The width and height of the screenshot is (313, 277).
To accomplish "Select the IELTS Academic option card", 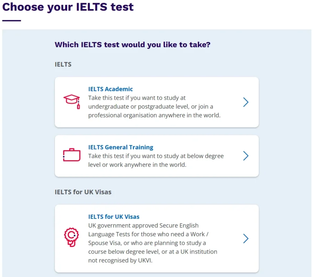I will point(156,102).
